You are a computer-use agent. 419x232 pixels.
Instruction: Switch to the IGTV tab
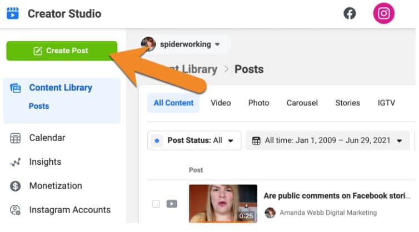pos(386,103)
